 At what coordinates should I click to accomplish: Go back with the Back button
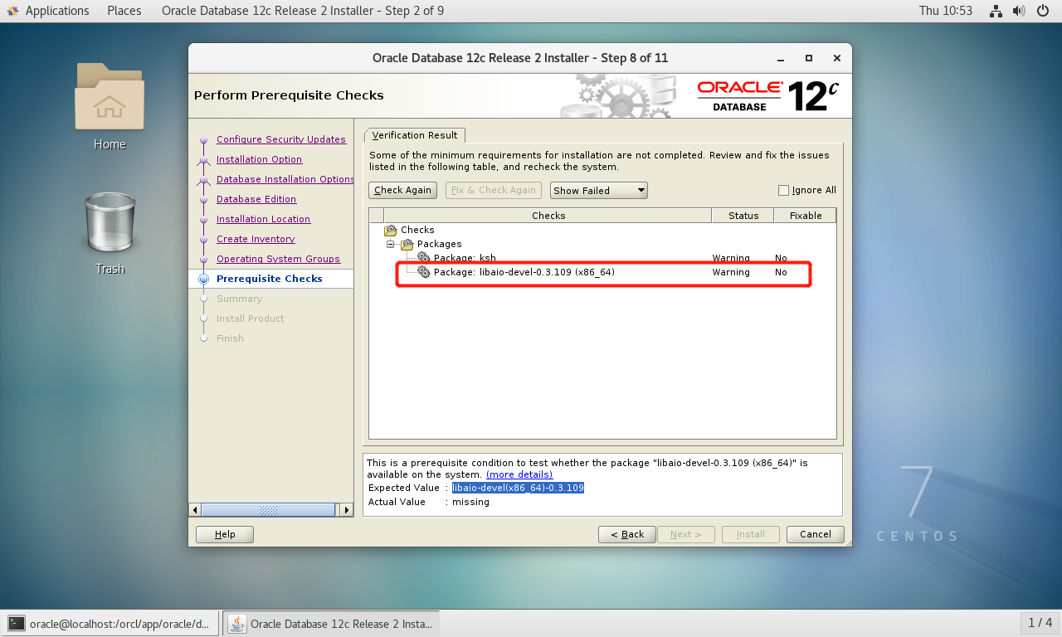627,534
